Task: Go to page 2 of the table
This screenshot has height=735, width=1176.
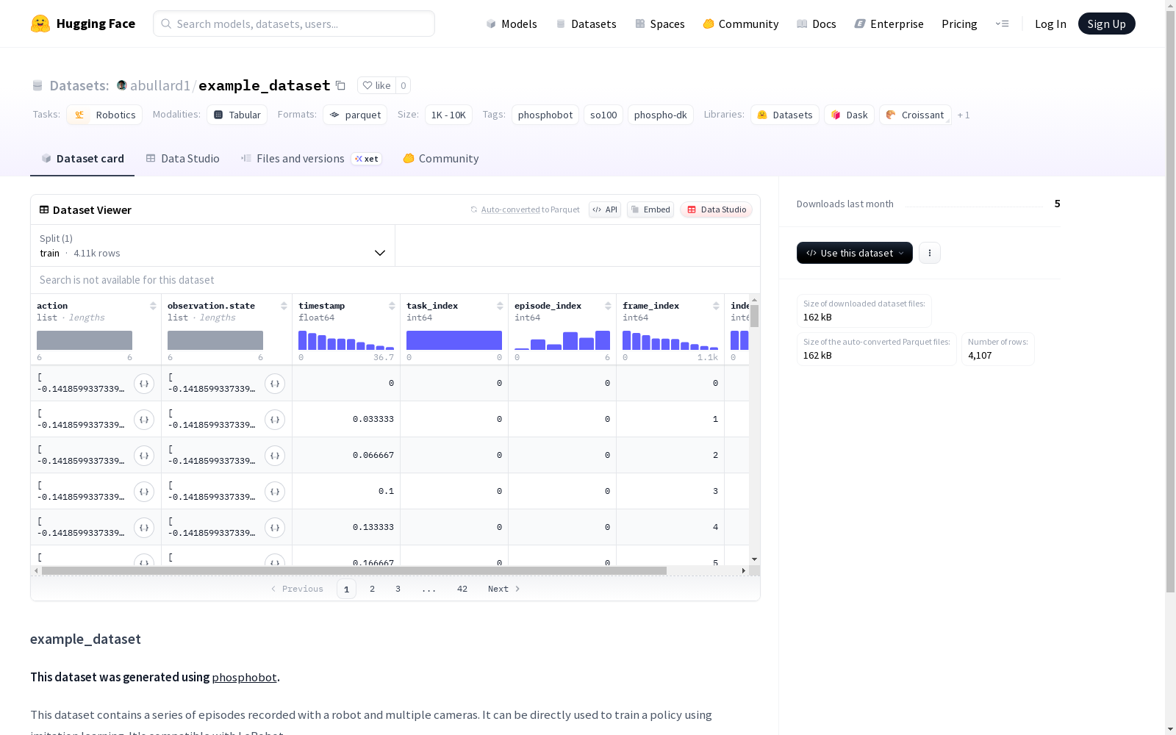Action: [373, 589]
